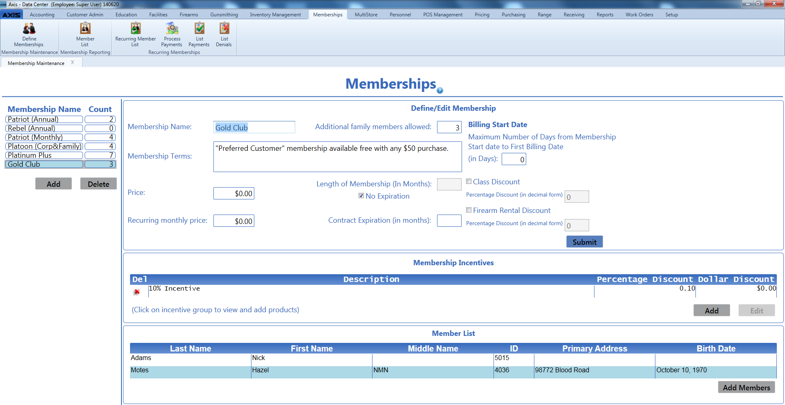
Task: Switch to the Range tab
Action: (545, 15)
